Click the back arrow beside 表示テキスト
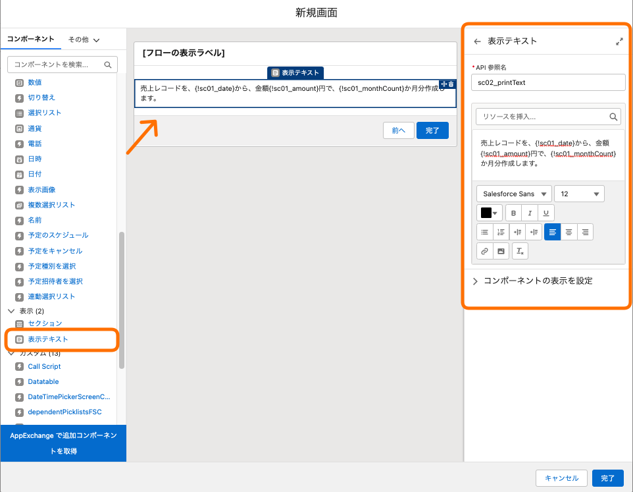 click(477, 41)
